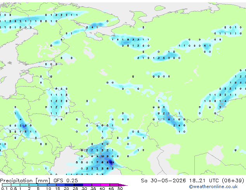Click the legend scale label "0.1"
The height and width of the screenshot is (190, 246).
[x=4, y=188]
